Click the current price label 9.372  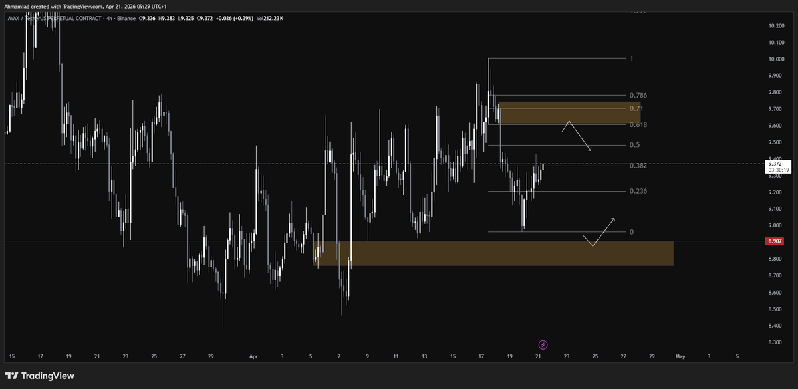pos(774,163)
